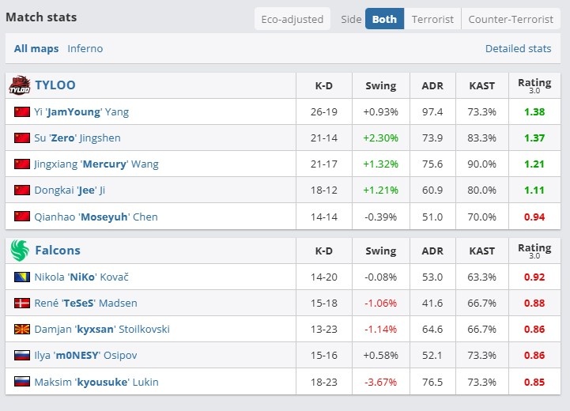Filter stats by Counter-Terrorist side

tap(511, 19)
